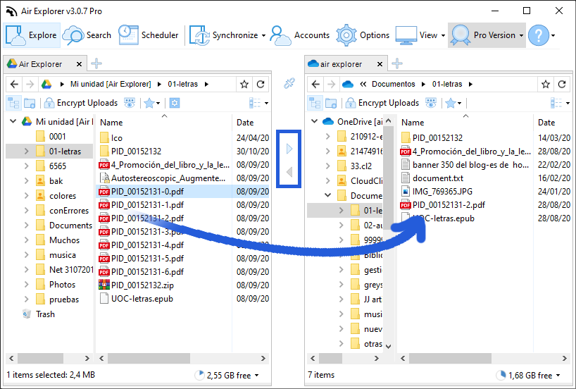Go back in left pane navigation
576x389 pixels.
(x=14, y=84)
